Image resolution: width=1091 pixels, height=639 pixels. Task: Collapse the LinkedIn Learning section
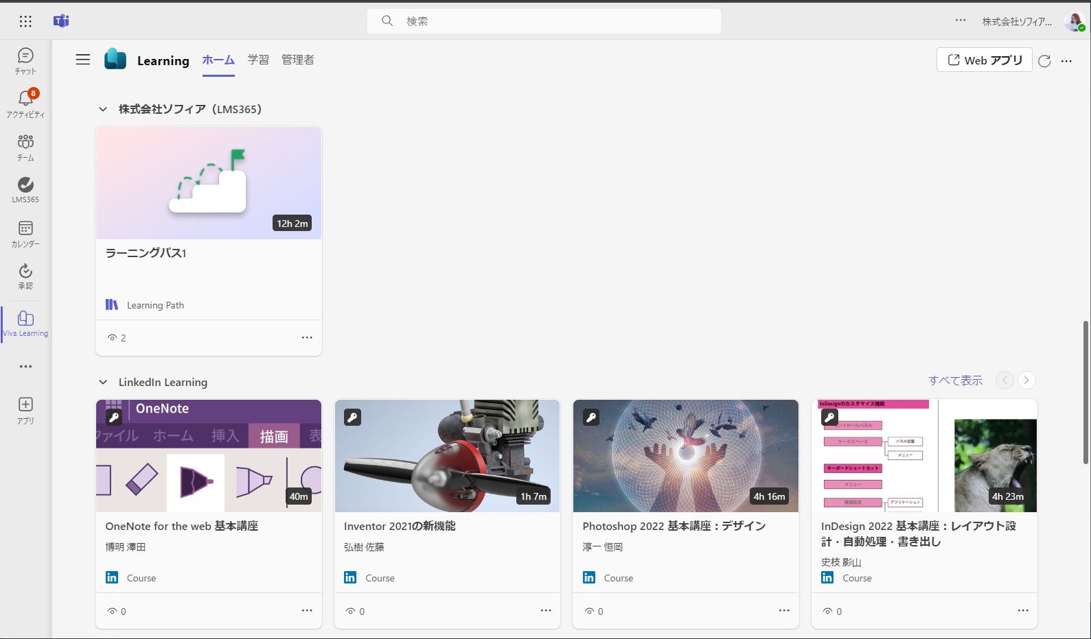point(103,382)
